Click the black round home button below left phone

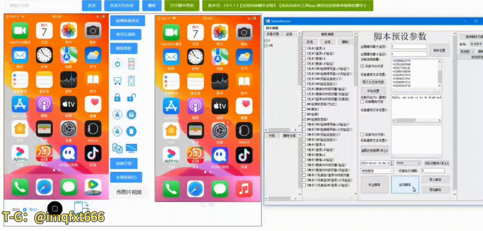55,208
